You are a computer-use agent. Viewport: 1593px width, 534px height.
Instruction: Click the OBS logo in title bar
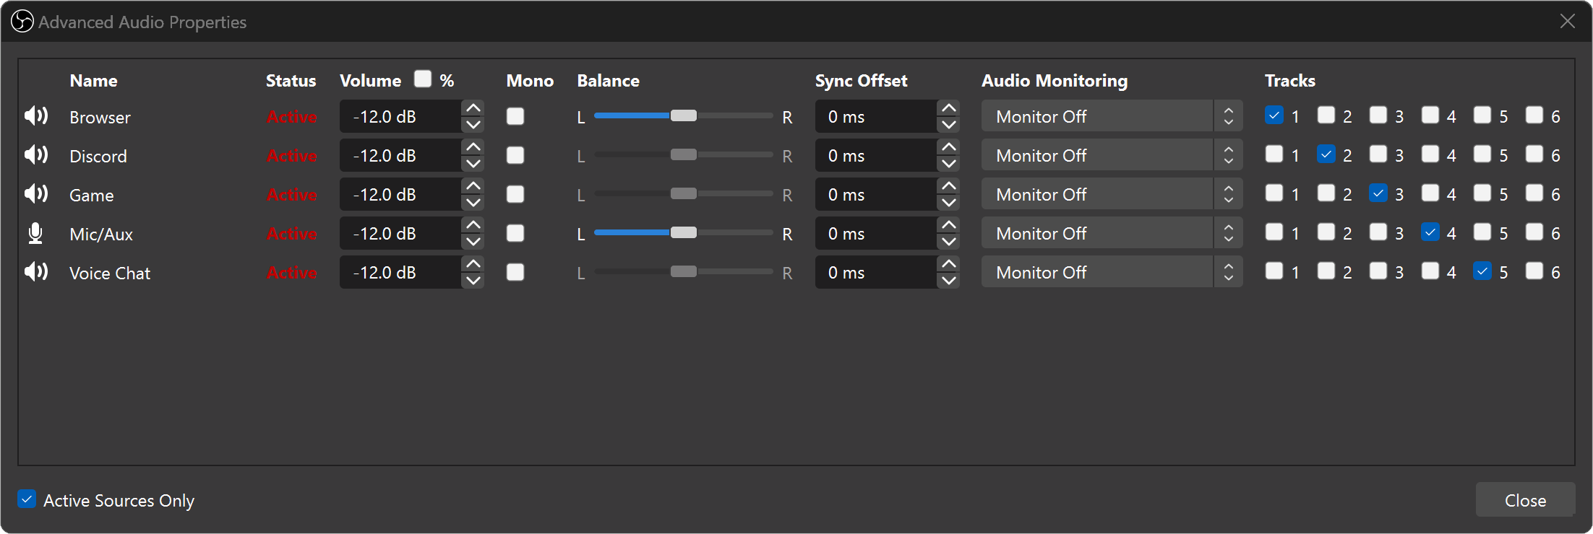pos(22,22)
